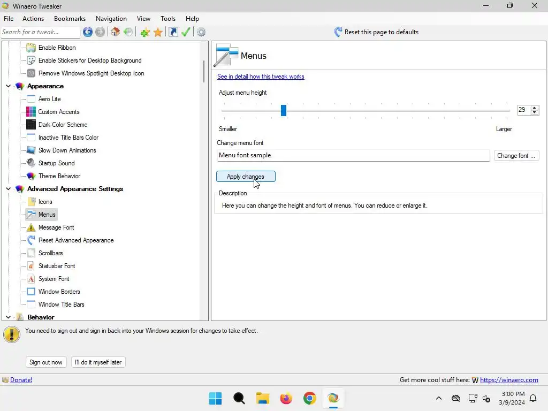Open the Donate link
Screen dimensions: 548x411
point(21,380)
